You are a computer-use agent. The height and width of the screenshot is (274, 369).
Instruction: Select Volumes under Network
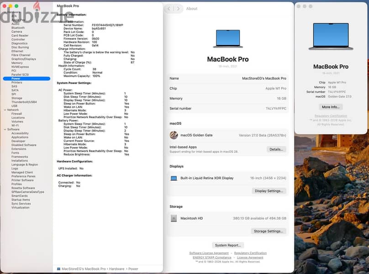pyautogui.click(x=17, y=121)
